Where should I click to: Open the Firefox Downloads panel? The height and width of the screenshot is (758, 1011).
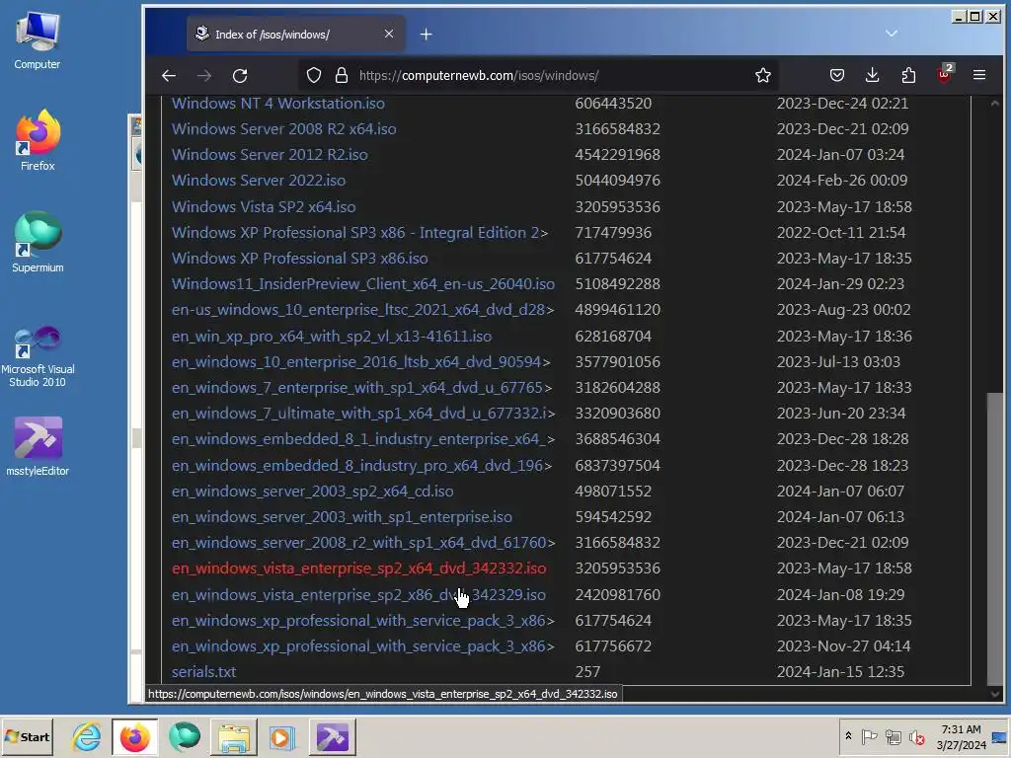pos(873,75)
